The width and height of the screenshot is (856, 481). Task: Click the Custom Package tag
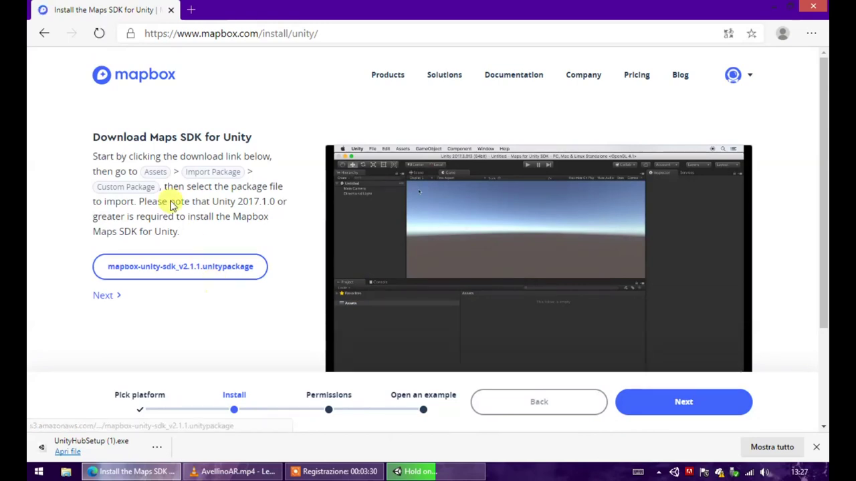(126, 187)
